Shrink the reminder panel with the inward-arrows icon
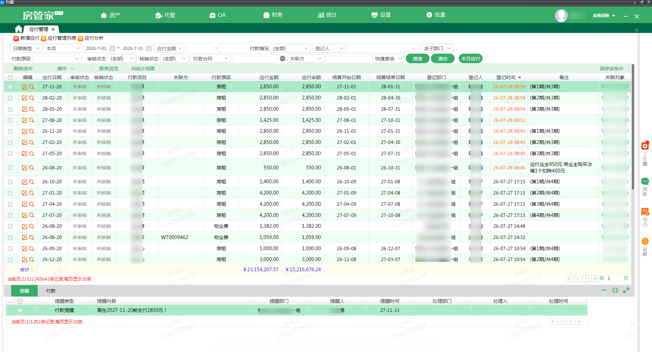 coord(615,290)
